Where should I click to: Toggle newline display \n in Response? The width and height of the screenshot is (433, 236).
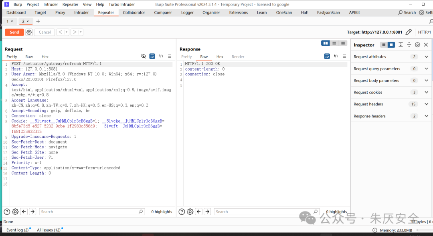tap(336, 56)
